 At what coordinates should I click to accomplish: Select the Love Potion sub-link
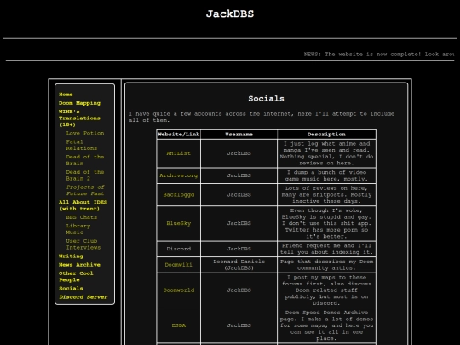(85, 133)
